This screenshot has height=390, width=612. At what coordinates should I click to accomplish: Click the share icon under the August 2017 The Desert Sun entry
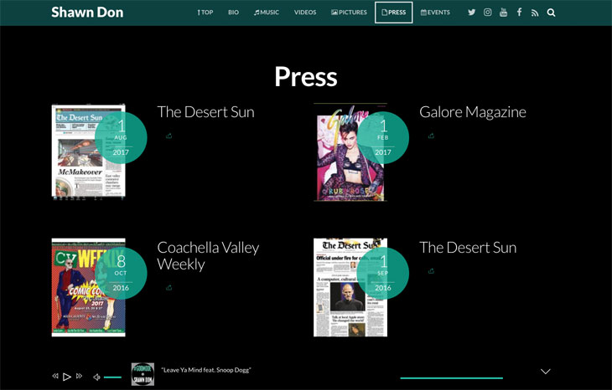(x=169, y=136)
